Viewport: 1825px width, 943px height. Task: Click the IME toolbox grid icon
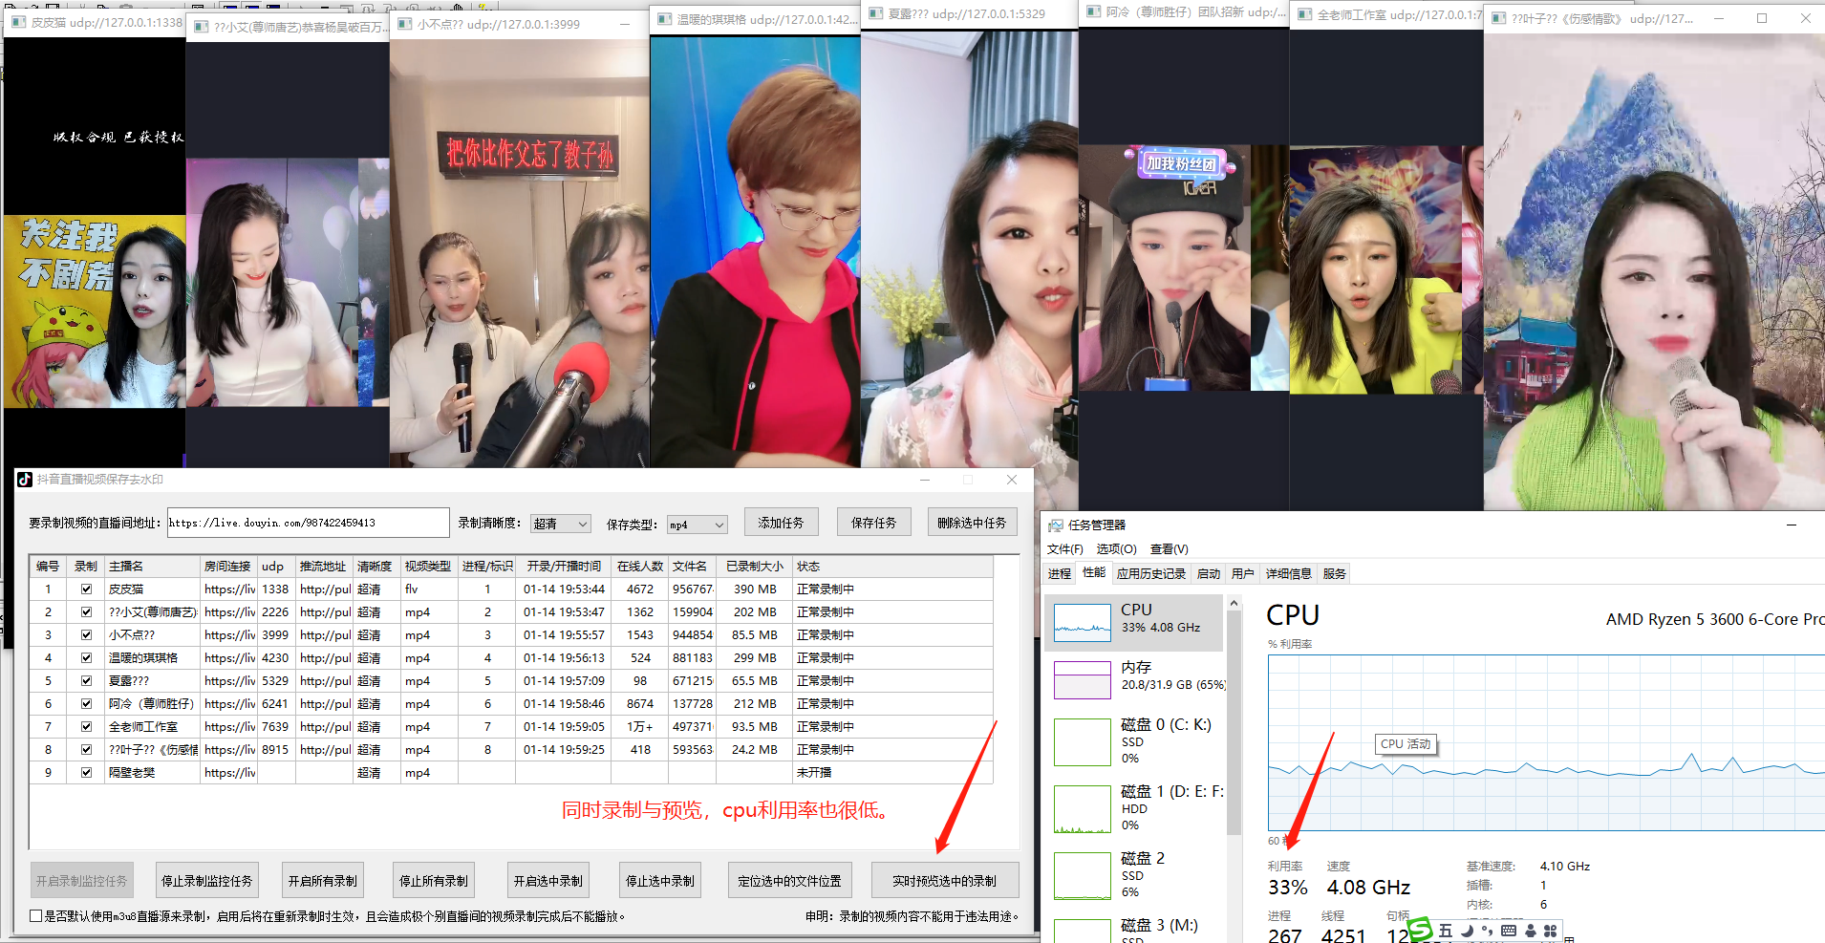[1550, 931]
